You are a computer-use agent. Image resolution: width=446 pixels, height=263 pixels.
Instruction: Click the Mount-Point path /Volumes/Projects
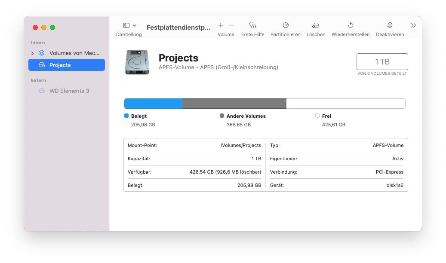240,145
